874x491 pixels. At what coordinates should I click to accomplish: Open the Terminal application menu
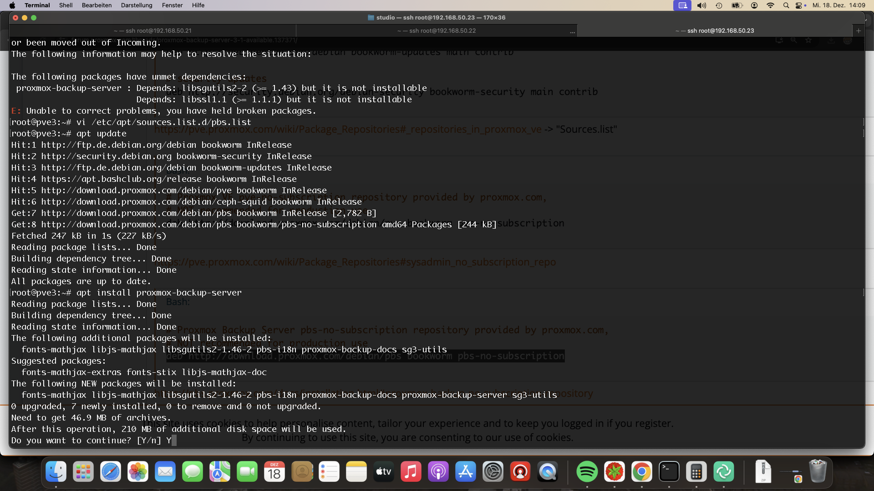coord(37,5)
